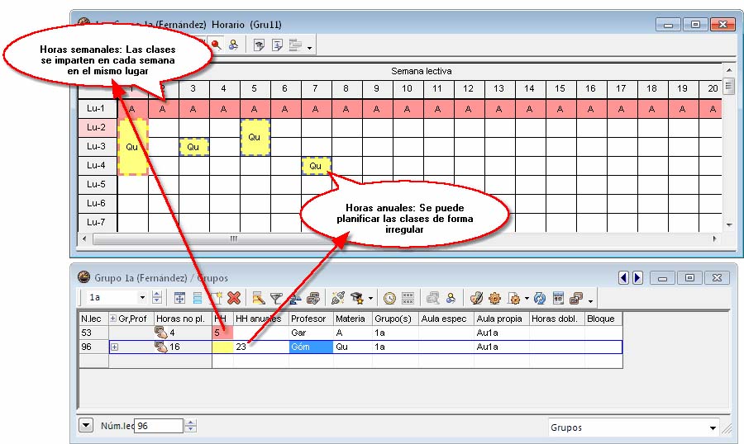Click week 10 column header in Semana lectiva
This screenshot has height=444, width=744.
(407, 88)
